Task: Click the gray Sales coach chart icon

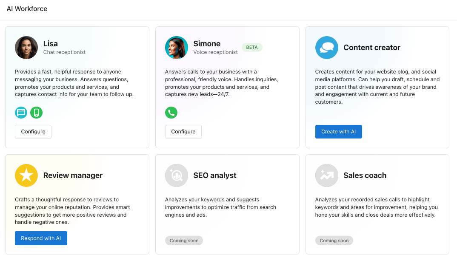Action: tap(326, 175)
